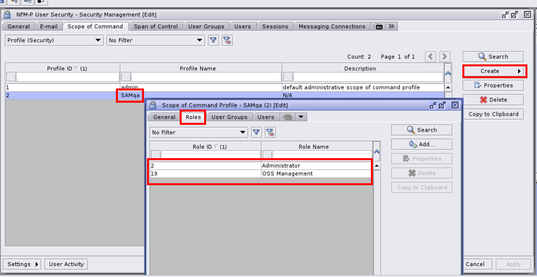
Task: Select the OSS Management role row
Action: click(287, 174)
